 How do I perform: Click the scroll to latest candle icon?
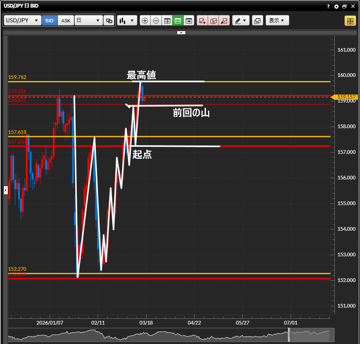(189, 20)
